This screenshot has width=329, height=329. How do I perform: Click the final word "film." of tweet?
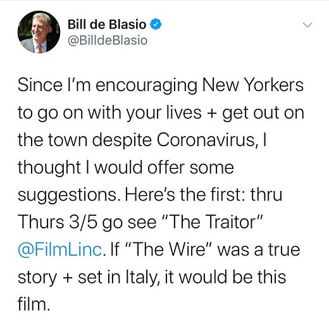point(34,304)
